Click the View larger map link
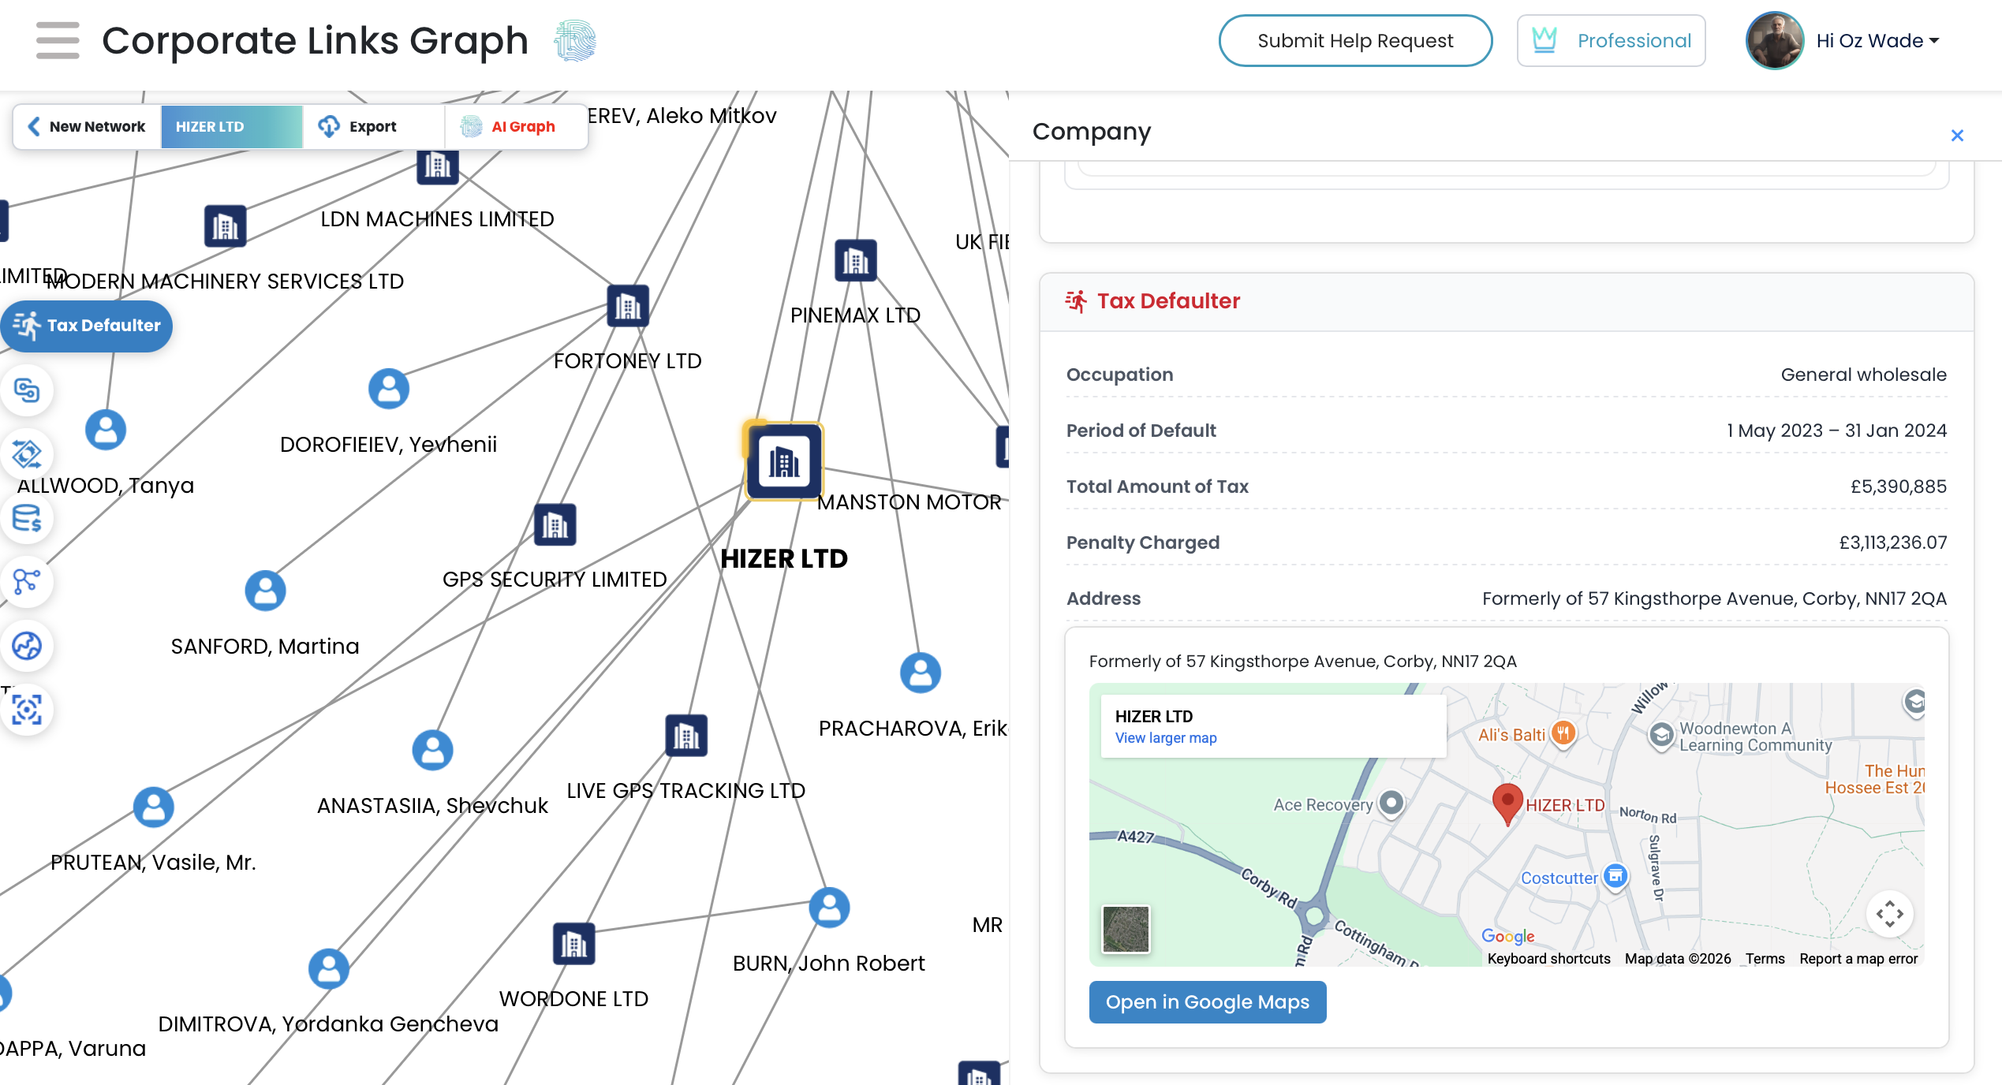The width and height of the screenshot is (2002, 1085). click(1165, 738)
